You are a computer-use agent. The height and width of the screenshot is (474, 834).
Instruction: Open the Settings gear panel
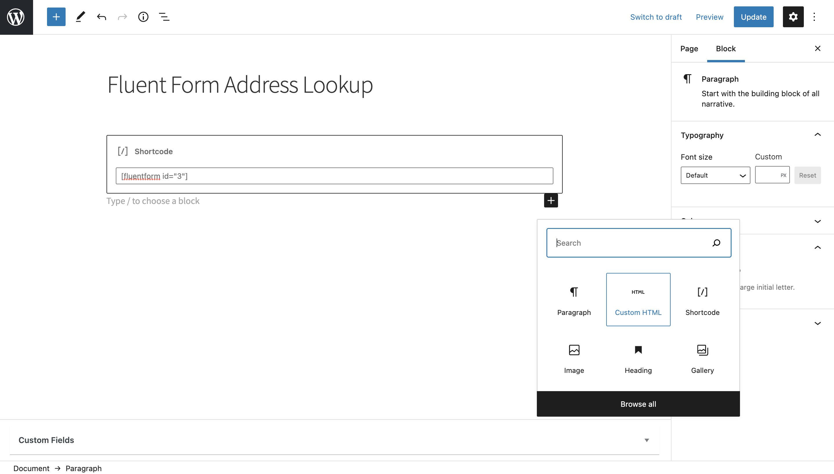[793, 17]
